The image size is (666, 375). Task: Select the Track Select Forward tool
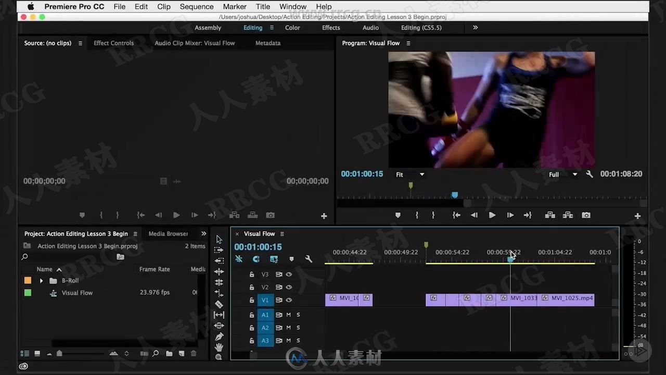[219, 250]
